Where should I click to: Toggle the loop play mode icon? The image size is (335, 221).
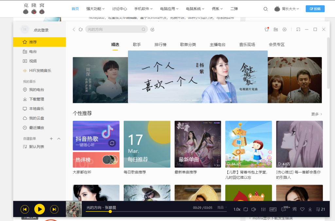[246, 209]
